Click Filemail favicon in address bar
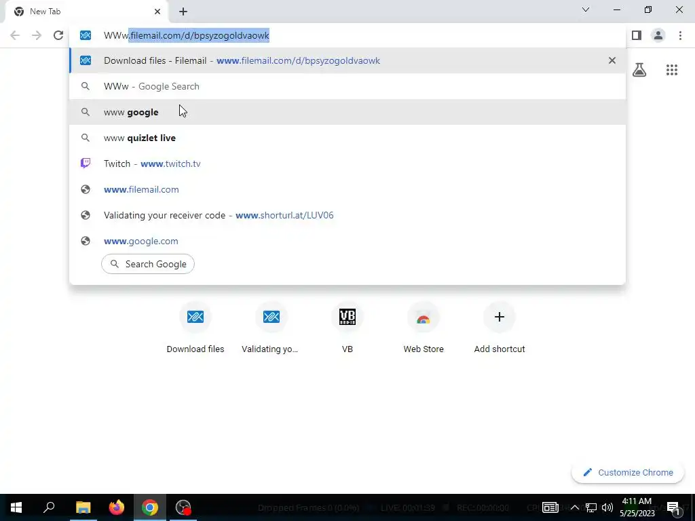The image size is (695, 521). pos(86,35)
